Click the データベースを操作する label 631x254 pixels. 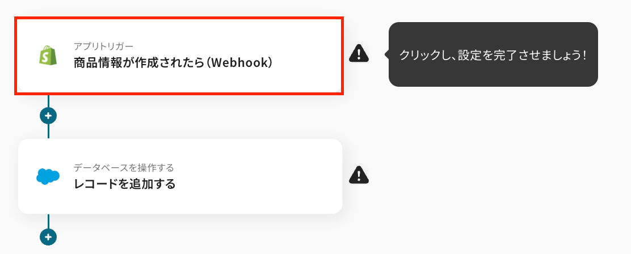tap(124, 167)
